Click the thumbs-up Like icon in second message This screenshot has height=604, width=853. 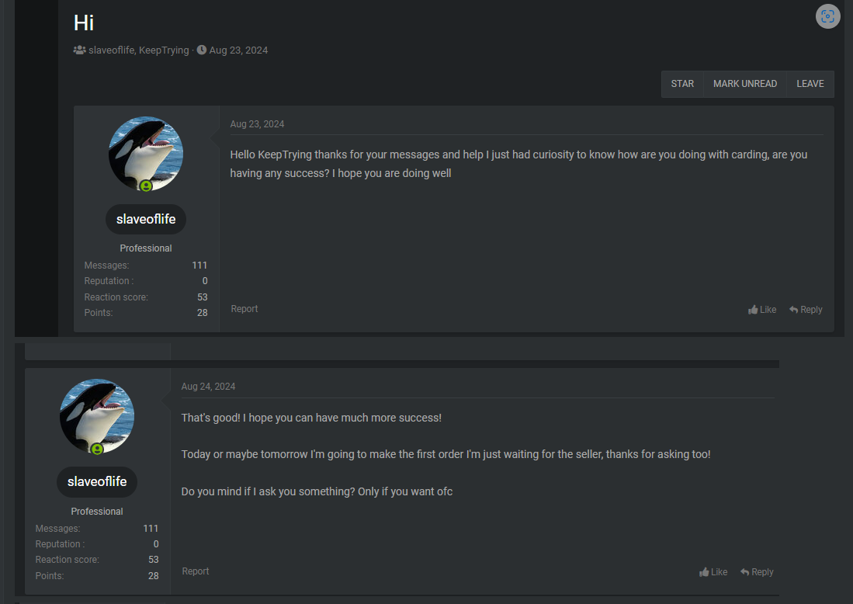coord(704,572)
